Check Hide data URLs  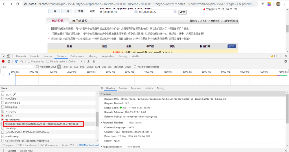coord(38,67)
